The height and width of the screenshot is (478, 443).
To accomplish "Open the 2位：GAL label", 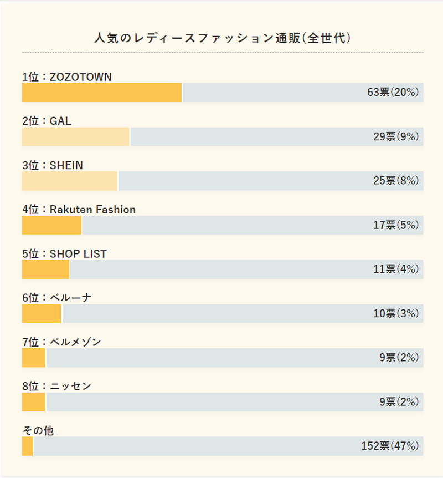I will [47, 121].
